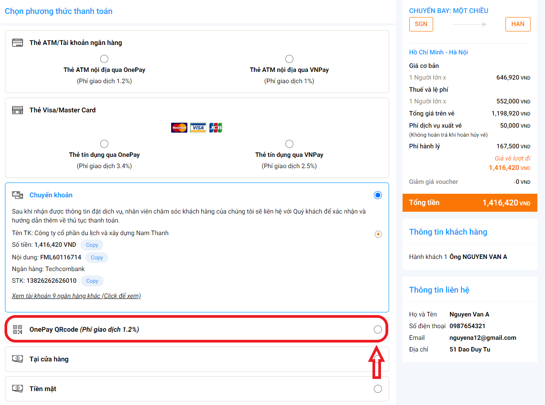Expand the Tại cửa hàng payment section

(x=49, y=359)
